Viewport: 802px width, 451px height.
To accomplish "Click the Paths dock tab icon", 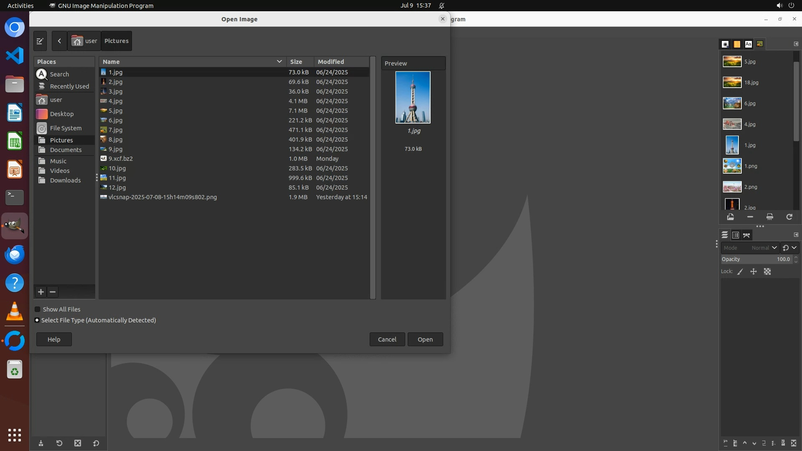I will pyautogui.click(x=747, y=235).
